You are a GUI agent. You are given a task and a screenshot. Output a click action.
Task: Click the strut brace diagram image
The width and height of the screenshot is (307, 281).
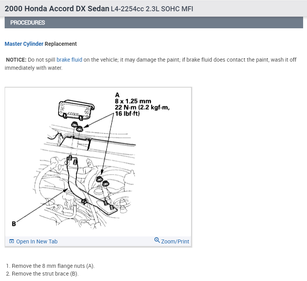98,162
